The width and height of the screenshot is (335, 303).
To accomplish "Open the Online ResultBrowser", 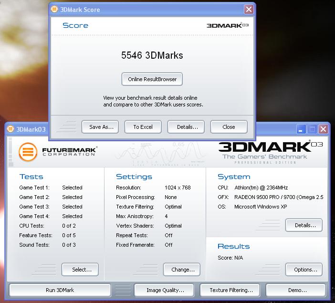I will click(x=152, y=79).
